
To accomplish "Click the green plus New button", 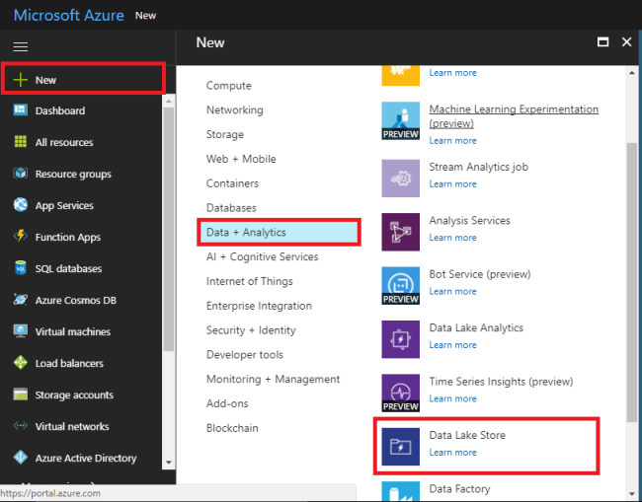I will [20, 80].
